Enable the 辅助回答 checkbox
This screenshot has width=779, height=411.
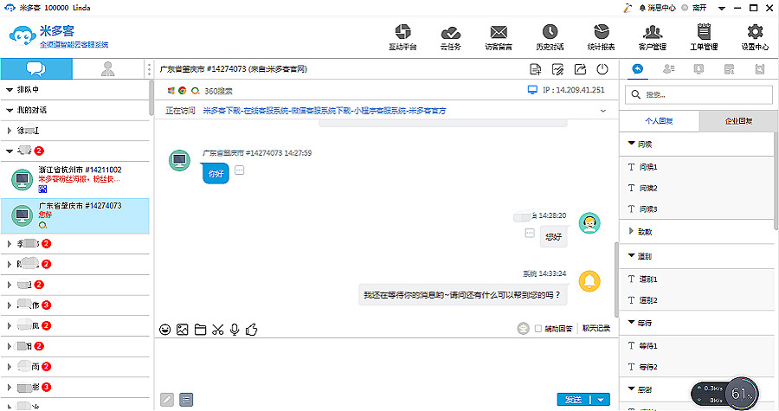coord(538,329)
